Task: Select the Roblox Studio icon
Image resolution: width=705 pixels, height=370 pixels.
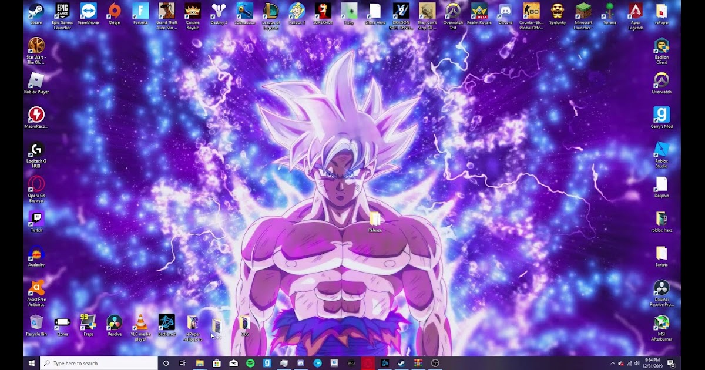Action: click(x=662, y=154)
